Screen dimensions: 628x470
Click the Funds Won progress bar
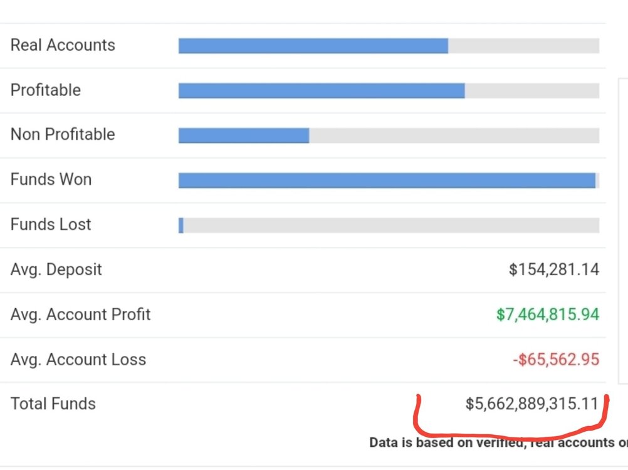click(389, 180)
